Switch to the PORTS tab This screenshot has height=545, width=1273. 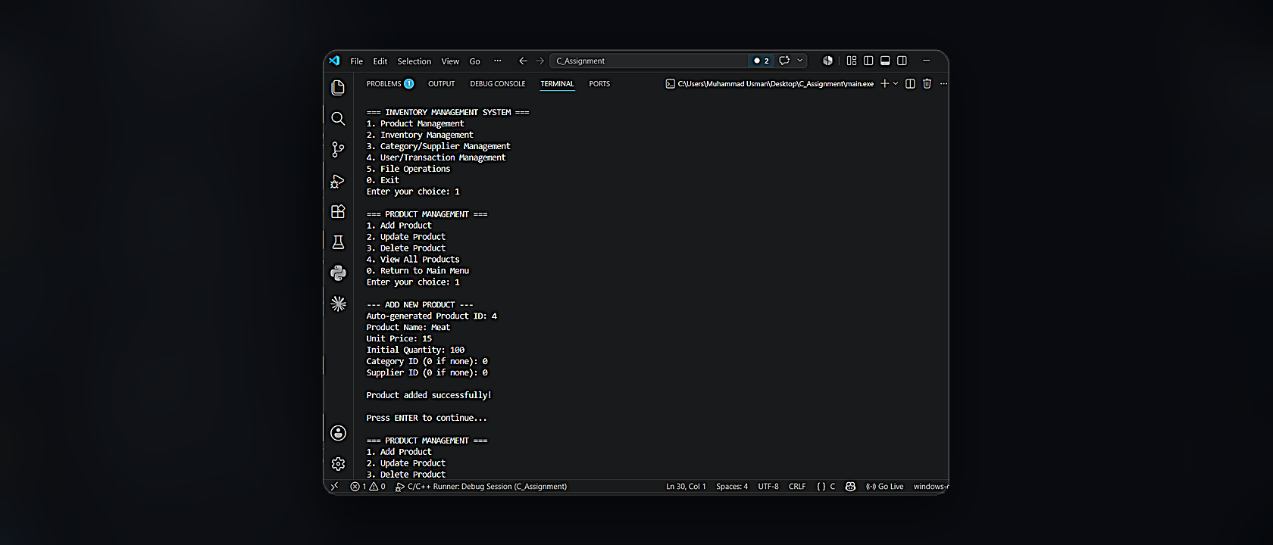click(599, 84)
